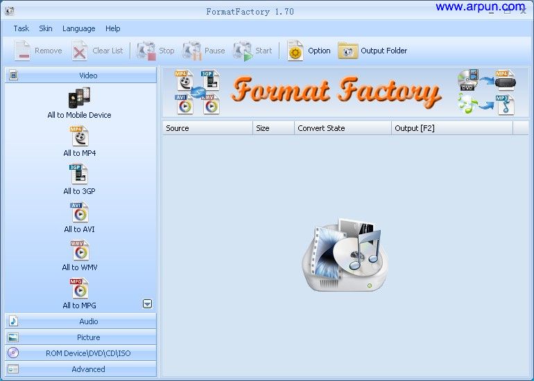Click the disc icon beside ROM Device

click(13, 353)
